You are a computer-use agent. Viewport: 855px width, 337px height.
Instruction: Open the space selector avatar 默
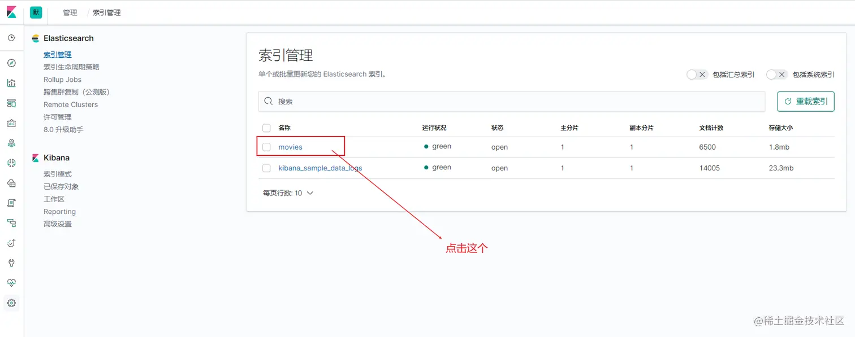pos(36,12)
